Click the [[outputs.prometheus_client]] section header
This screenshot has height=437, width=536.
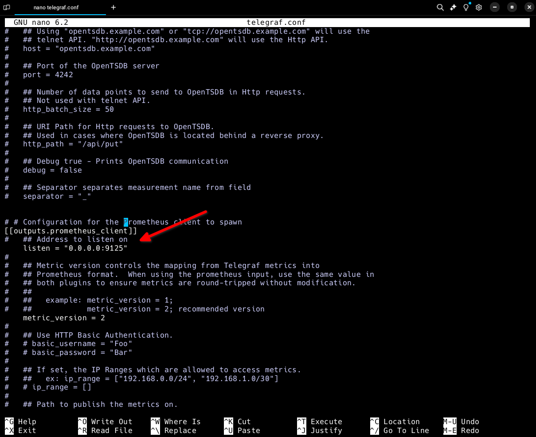(71, 231)
